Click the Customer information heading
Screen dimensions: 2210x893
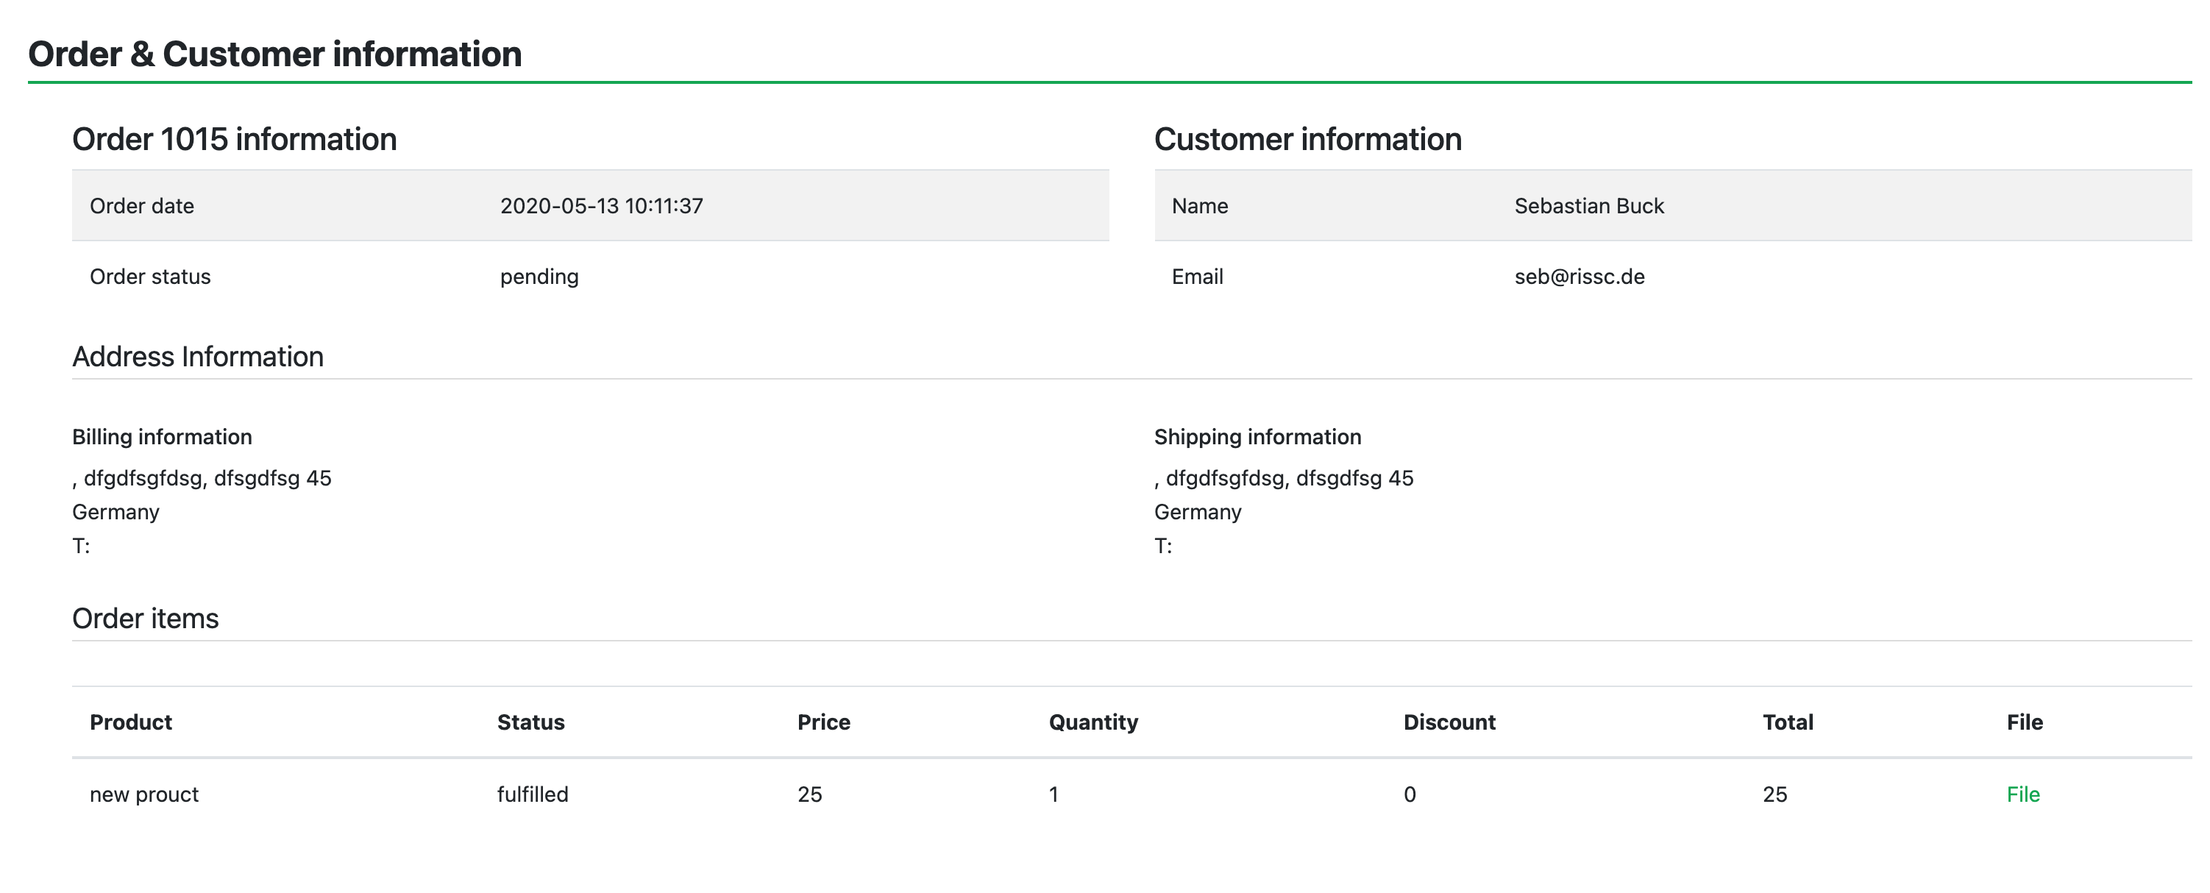click(1307, 140)
